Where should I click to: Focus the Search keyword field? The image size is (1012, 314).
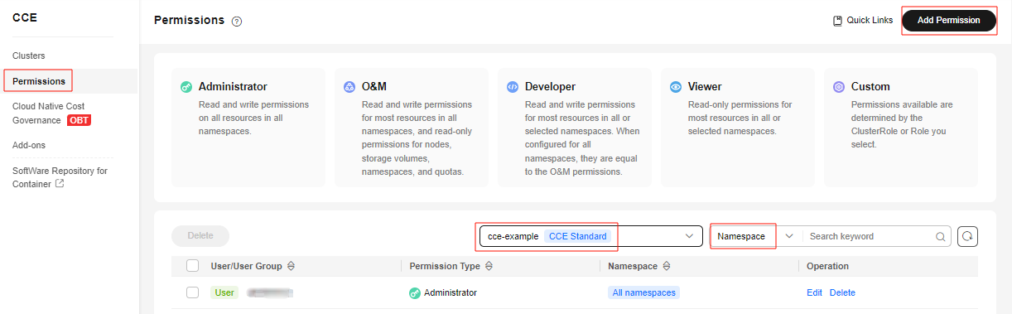pyautogui.click(x=870, y=236)
